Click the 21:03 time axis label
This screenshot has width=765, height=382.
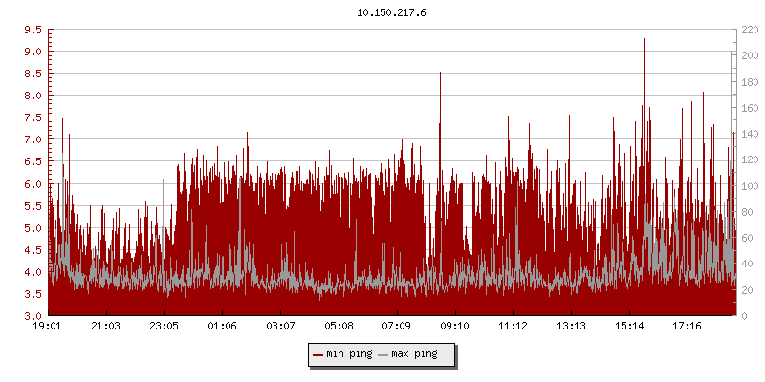(106, 327)
